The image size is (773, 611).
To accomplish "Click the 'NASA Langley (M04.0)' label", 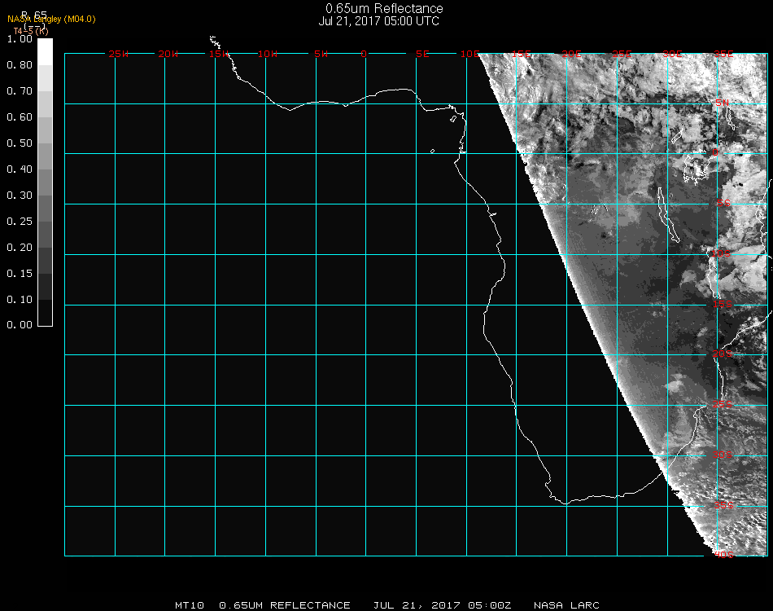I will pyautogui.click(x=51, y=20).
